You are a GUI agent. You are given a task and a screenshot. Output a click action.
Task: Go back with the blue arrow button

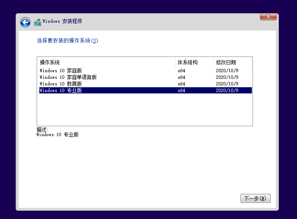coord(25,22)
